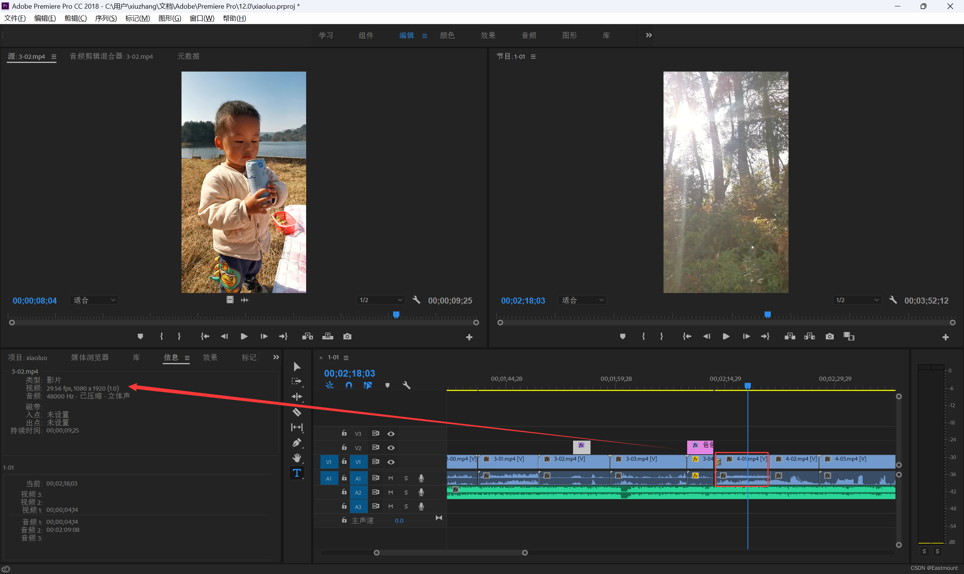The width and height of the screenshot is (964, 574).
Task: Select 3-02.mp4 [V] clip in timeline
Action: click(574, 461)
